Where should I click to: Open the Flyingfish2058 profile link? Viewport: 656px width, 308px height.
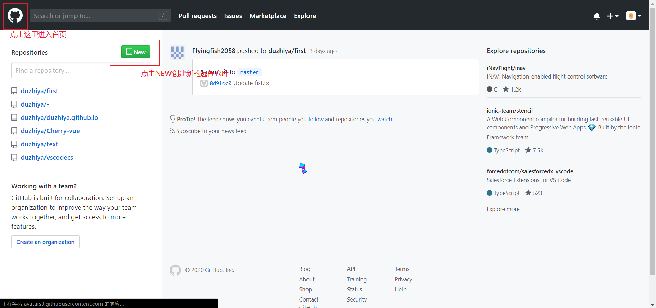pyautogui.click(x=214, y=51)
